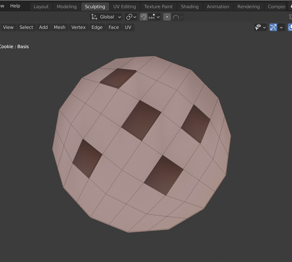The height and width of the screenshot is (262, 292).
Task: Open the Global transform orientation dropdown
Action: pyautogui.click(x=106, y=17)
